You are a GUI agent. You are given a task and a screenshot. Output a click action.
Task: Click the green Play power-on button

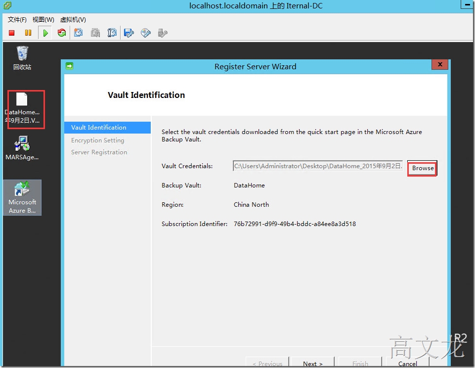click(x=45, y=33)
